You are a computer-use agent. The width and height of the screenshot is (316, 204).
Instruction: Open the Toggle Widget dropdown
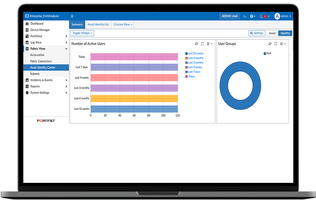[x=82, y=33]
